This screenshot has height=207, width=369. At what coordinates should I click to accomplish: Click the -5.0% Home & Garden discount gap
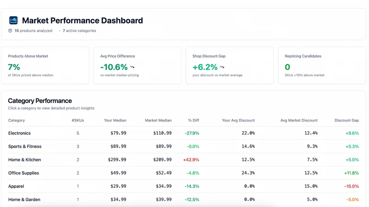(352, 200)
